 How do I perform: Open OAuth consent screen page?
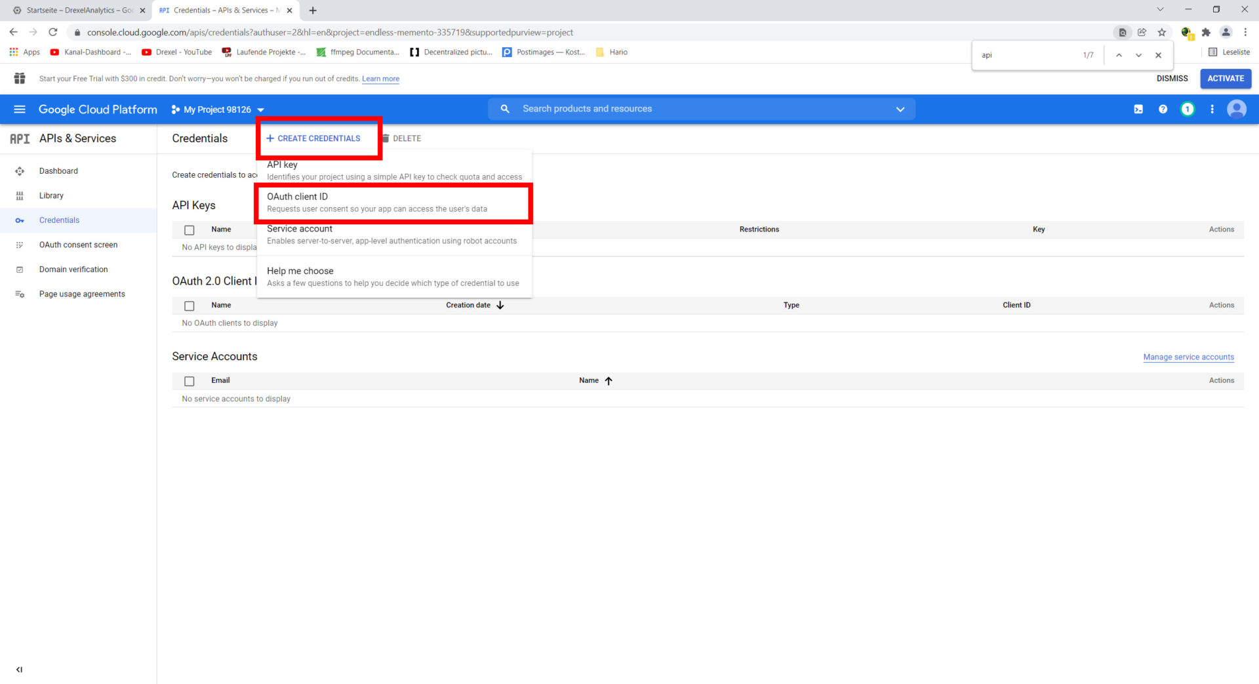point(78,245)
